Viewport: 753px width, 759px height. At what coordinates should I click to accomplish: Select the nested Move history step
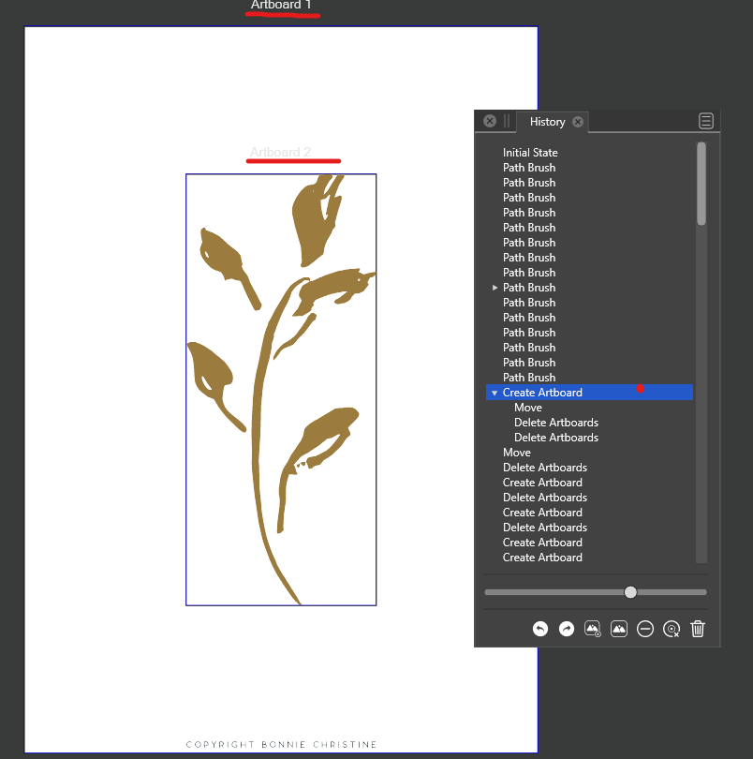tap(528, 408)
